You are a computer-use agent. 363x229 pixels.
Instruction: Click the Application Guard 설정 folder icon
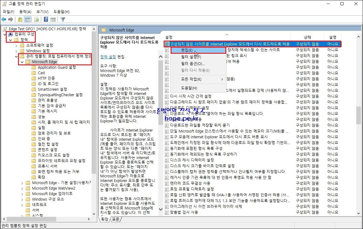(34, 67)
